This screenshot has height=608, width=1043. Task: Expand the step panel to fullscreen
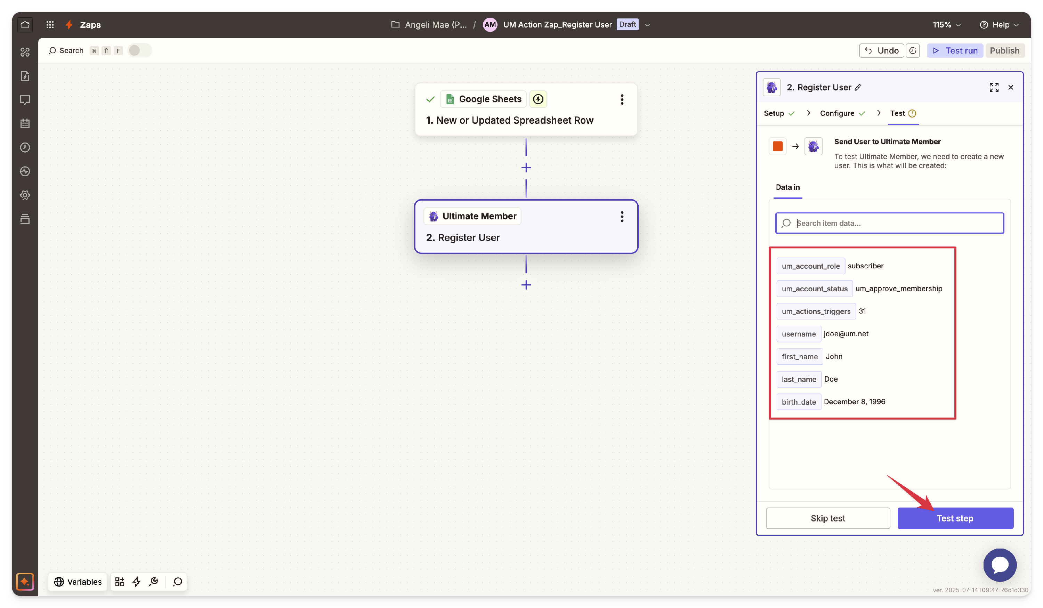pos(994,87)
